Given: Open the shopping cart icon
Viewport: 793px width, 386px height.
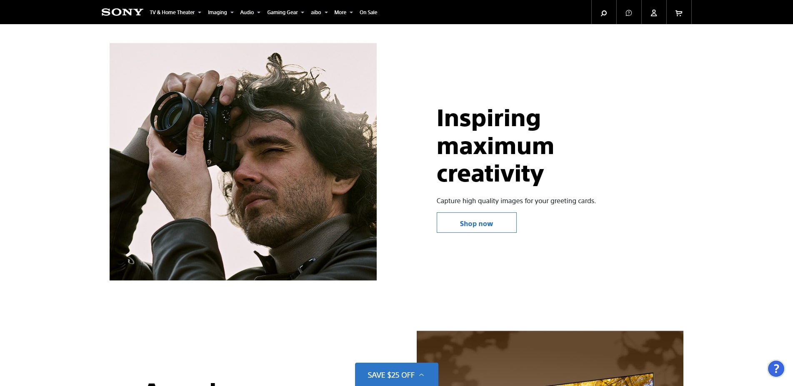Looking at the screenshot, I should (x=679, y=12).
